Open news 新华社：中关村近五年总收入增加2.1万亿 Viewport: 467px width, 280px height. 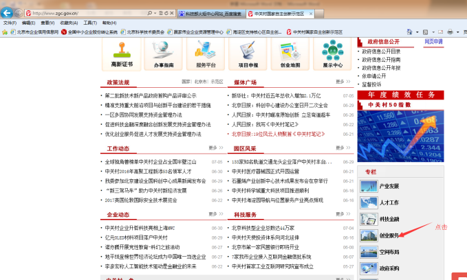point(276,95)
